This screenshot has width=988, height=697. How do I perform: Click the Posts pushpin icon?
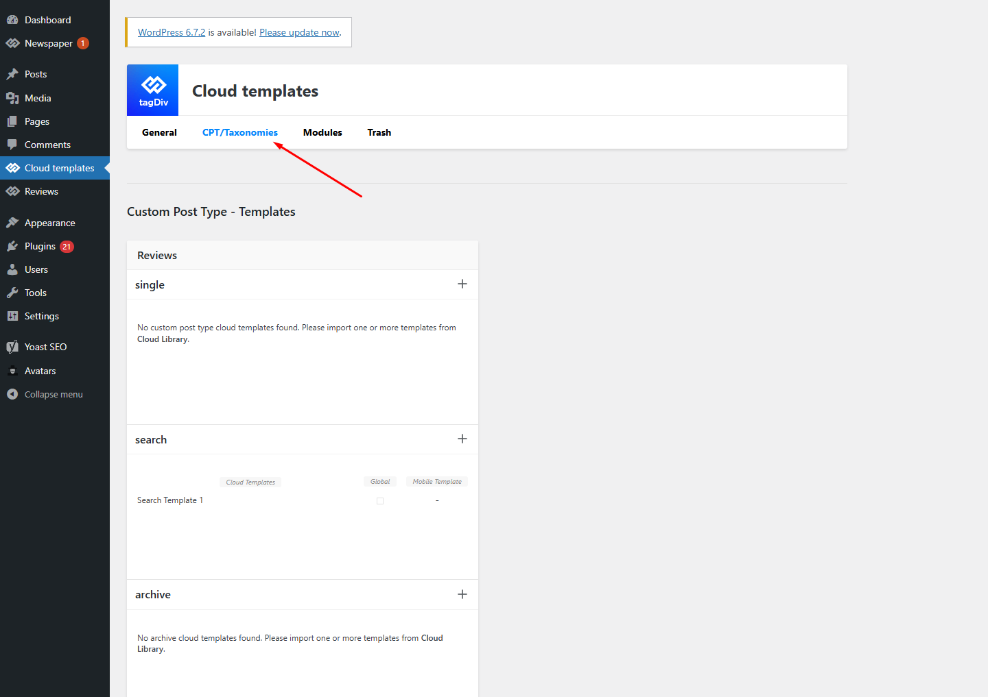pos(12,74)
